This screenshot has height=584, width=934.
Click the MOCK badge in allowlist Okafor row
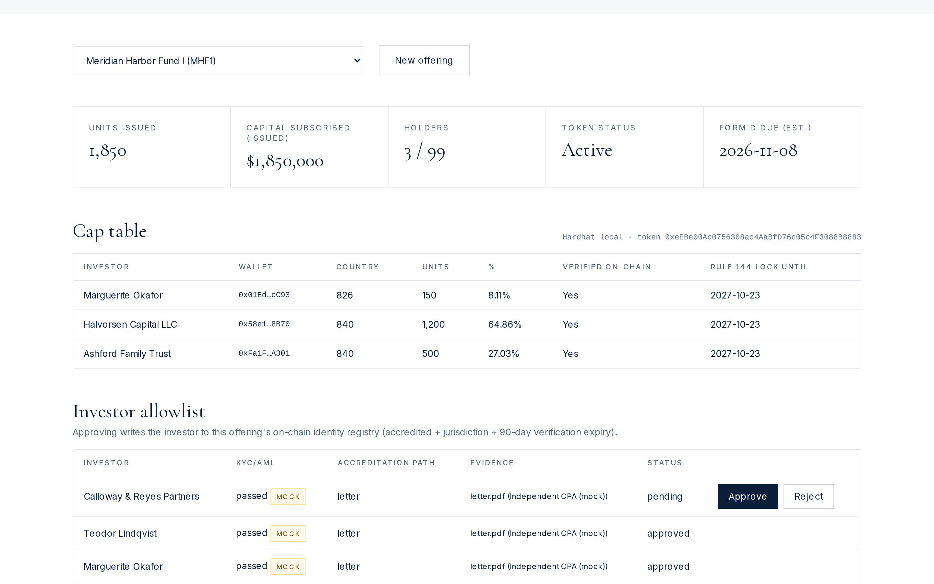point(288,566)
